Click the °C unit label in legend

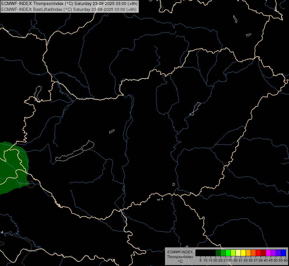(180, 262)
